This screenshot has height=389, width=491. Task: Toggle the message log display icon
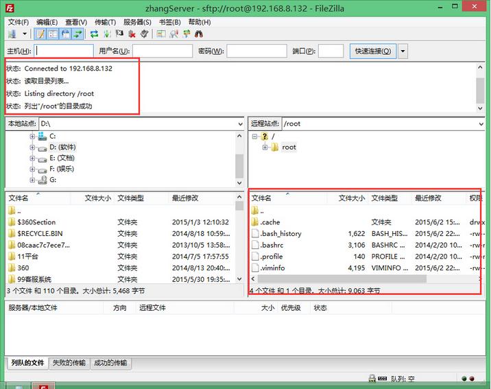click(x=40, y=34)
